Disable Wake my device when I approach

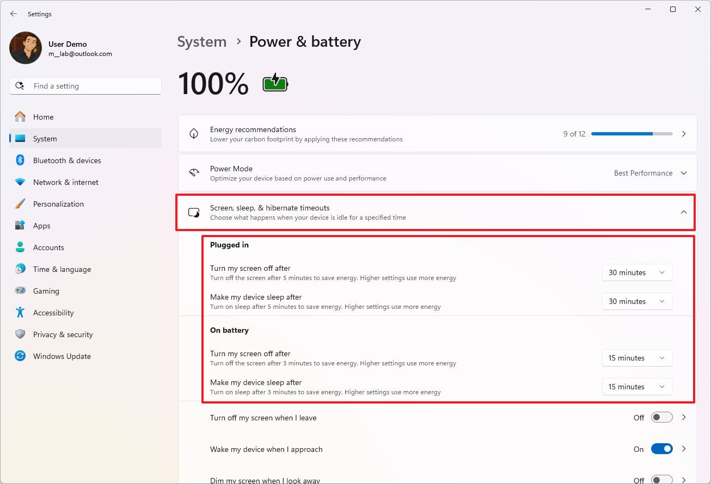(662, 449)
